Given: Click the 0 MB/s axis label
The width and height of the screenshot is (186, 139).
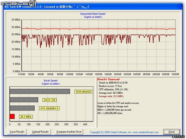Looking at the screenshot, I should coord(17,71).
